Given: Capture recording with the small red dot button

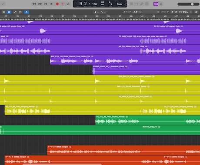Looking at the screenshot, I should tap(63, 4).
